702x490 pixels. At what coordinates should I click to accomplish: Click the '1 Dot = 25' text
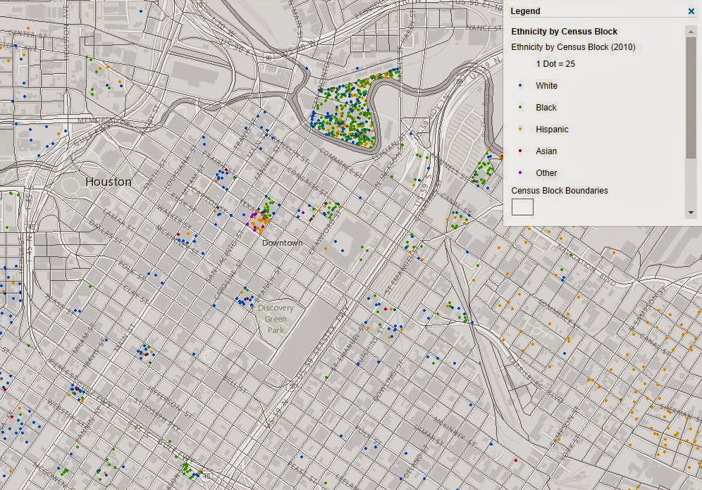[x=555, y=64]
